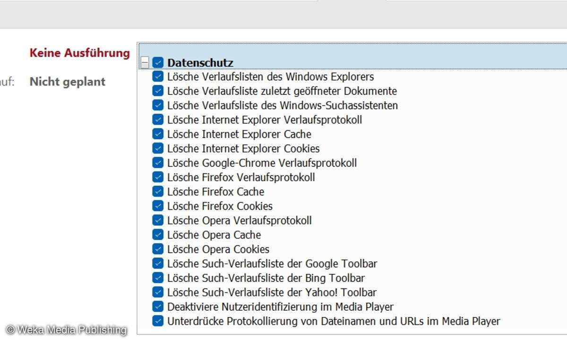Screen dimensions: 567x340
Task: Toggle Such-Verlaufsliste der Yahoo! Toolbar checkbox
Action: pyautogui.click(x=158, y=292)
